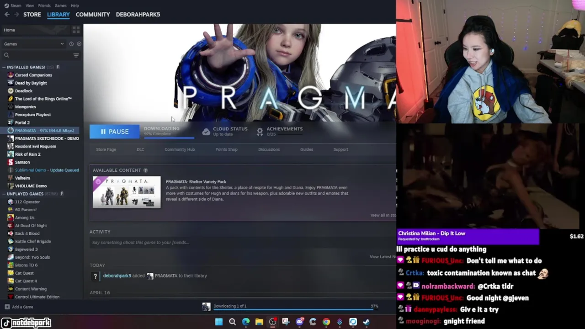Select Resident Evil Requiem in the library
585x329 pixels.
point(35,146)
